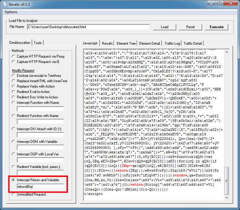
Task: Show the Element Tree tab
Action: point(126,43)
